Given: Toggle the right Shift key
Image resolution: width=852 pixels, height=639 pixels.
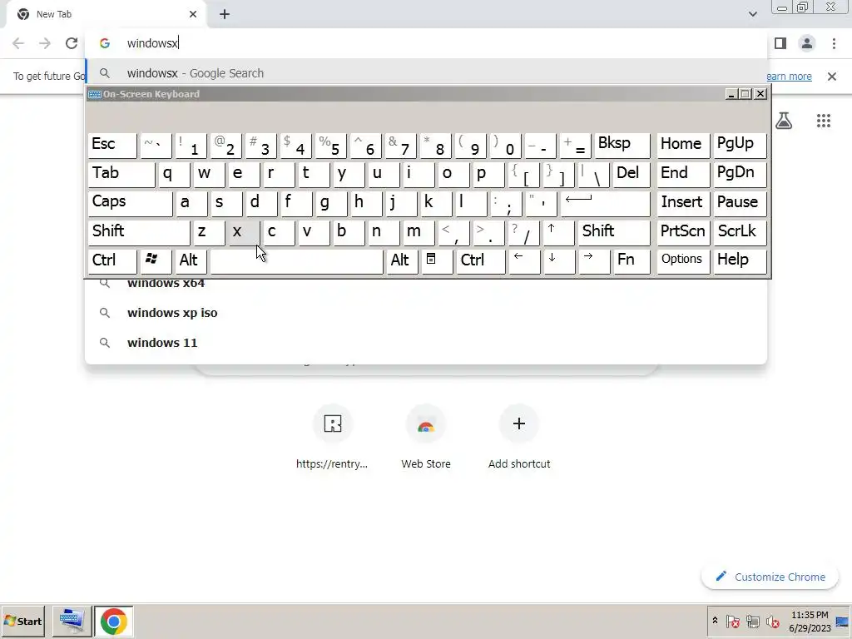Looking at the screenshot, I should (x=614, y=233).
